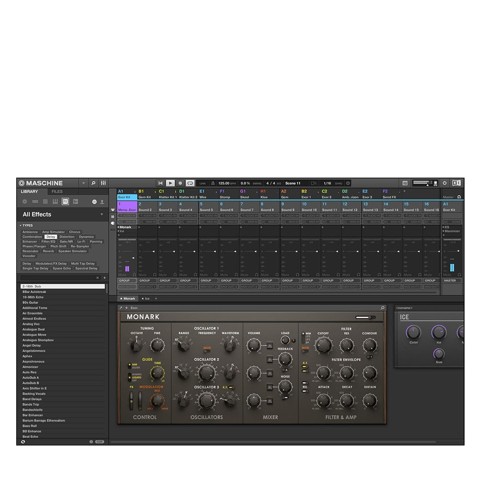478x478 pixels.
Task: Filter favorites with the star icon
Action: 105,277
